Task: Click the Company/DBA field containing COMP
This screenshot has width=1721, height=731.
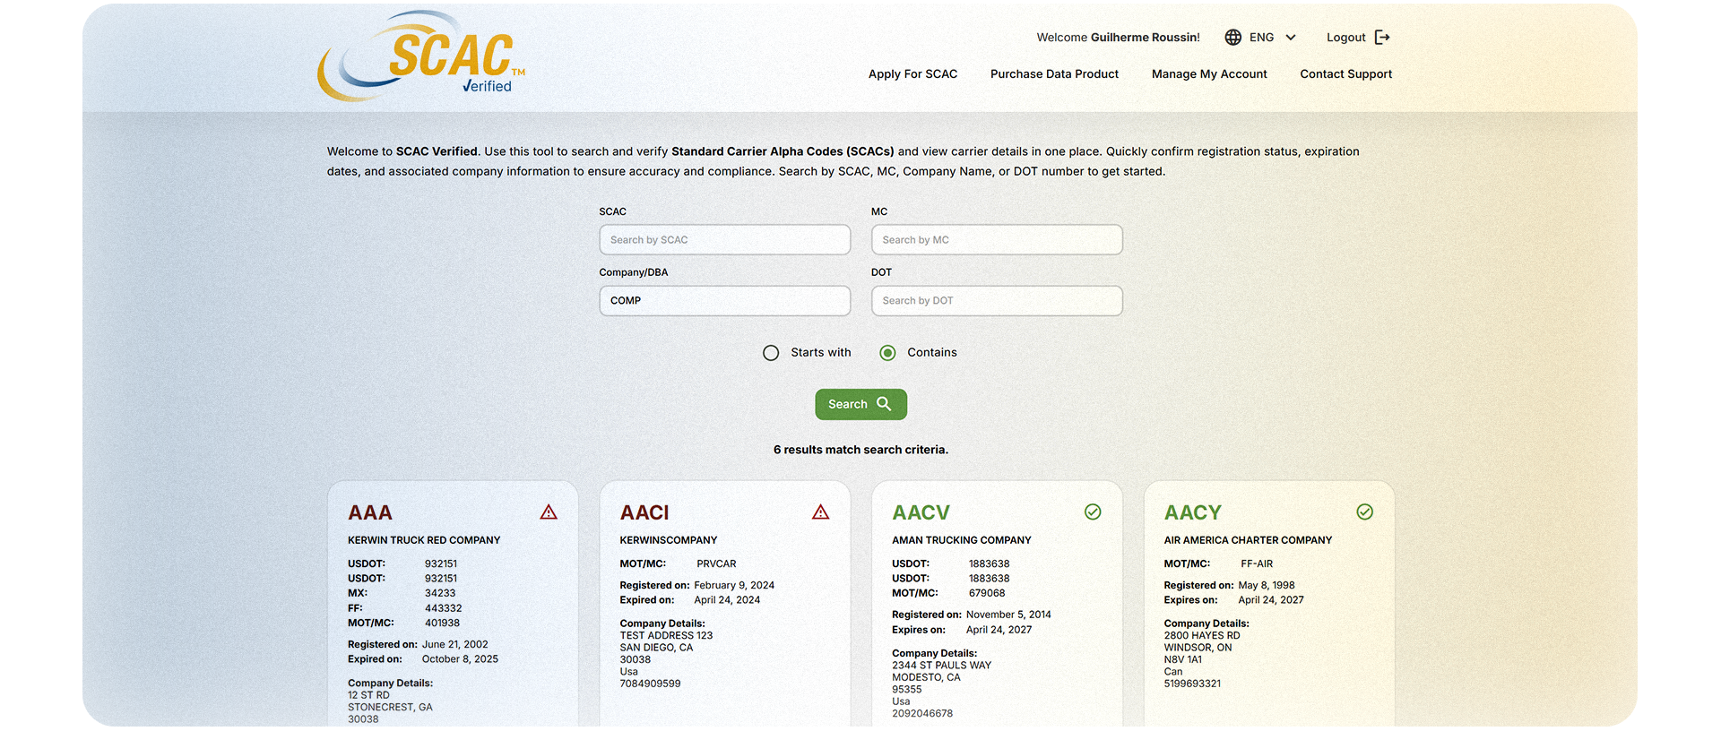Action: point(724,301)
